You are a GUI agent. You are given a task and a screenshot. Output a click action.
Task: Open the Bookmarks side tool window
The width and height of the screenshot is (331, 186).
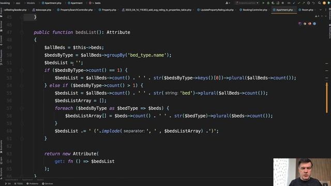tap(1, 146)
